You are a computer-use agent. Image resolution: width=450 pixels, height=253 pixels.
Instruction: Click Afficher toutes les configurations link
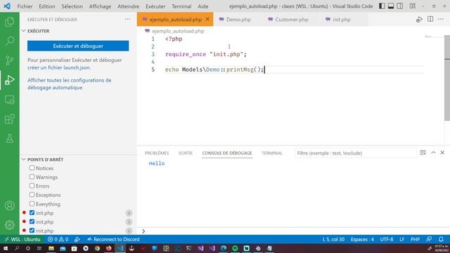pos(70,84)
